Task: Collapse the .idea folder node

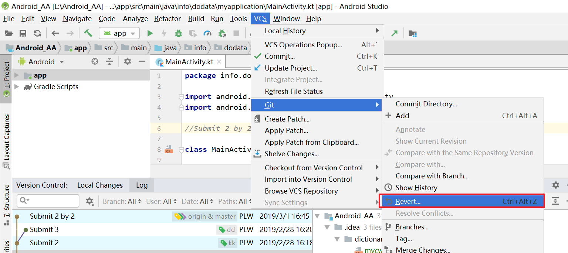Action: pos(327,227)
